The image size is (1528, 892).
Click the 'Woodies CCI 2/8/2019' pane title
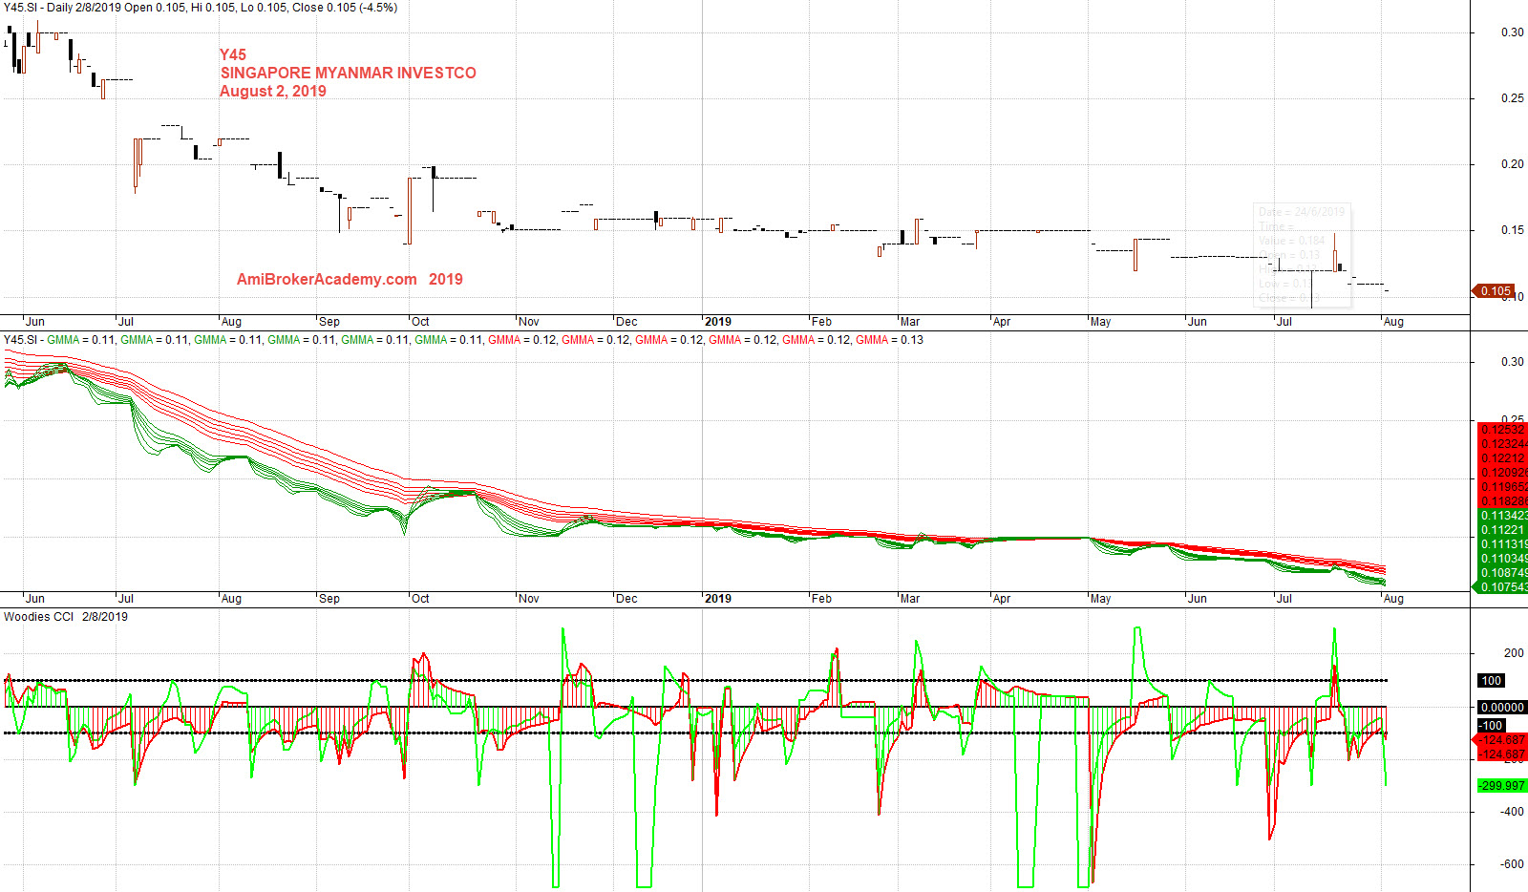point(65,617)
